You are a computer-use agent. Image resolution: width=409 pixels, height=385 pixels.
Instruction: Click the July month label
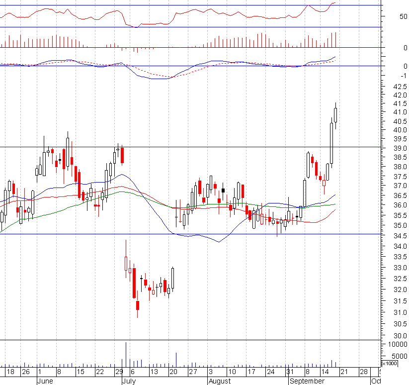(129, 381)
